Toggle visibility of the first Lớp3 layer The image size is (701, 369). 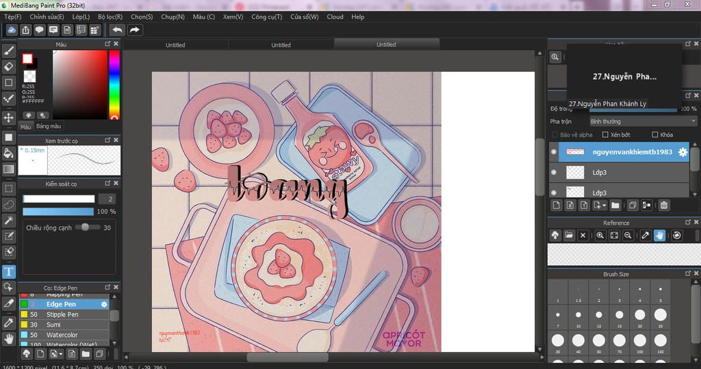554,172
